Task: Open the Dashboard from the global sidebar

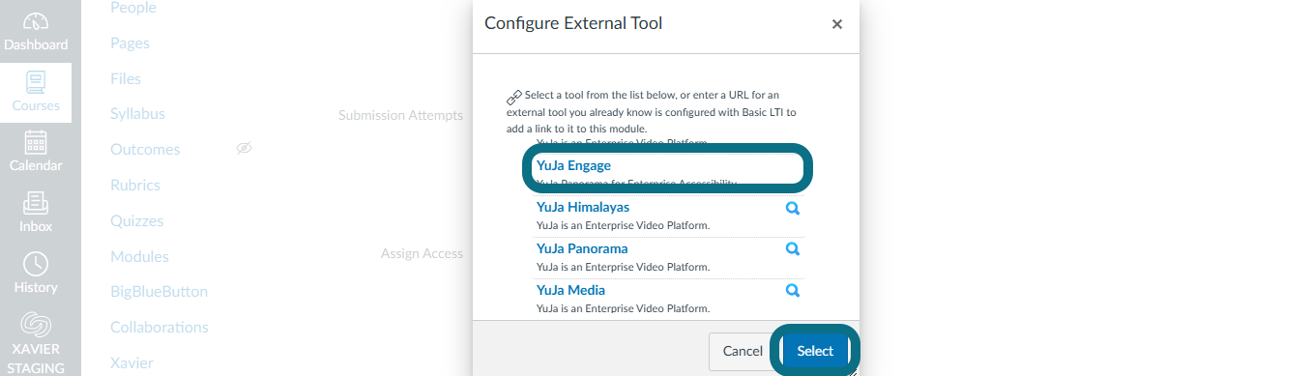Action: click(36, 32)
